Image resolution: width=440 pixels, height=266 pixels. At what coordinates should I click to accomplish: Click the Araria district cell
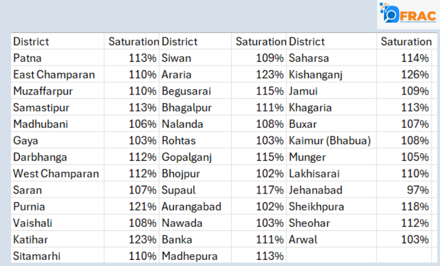click(177, 75)
